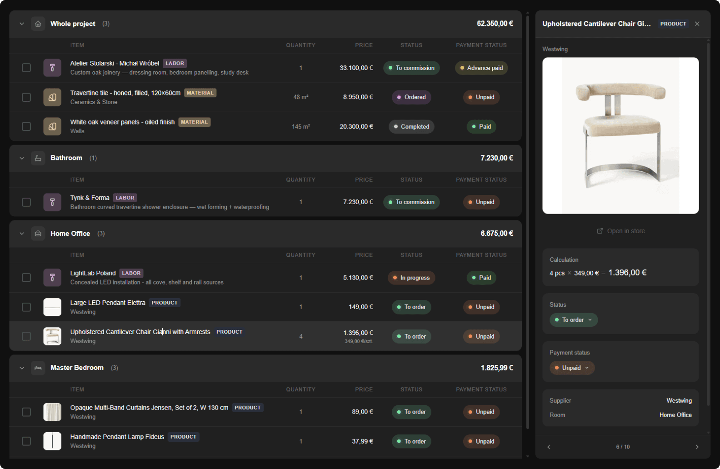Click the Master Bedroom bed icon
The height and width of the screenshot is (469, 720).
coord(38,368)
